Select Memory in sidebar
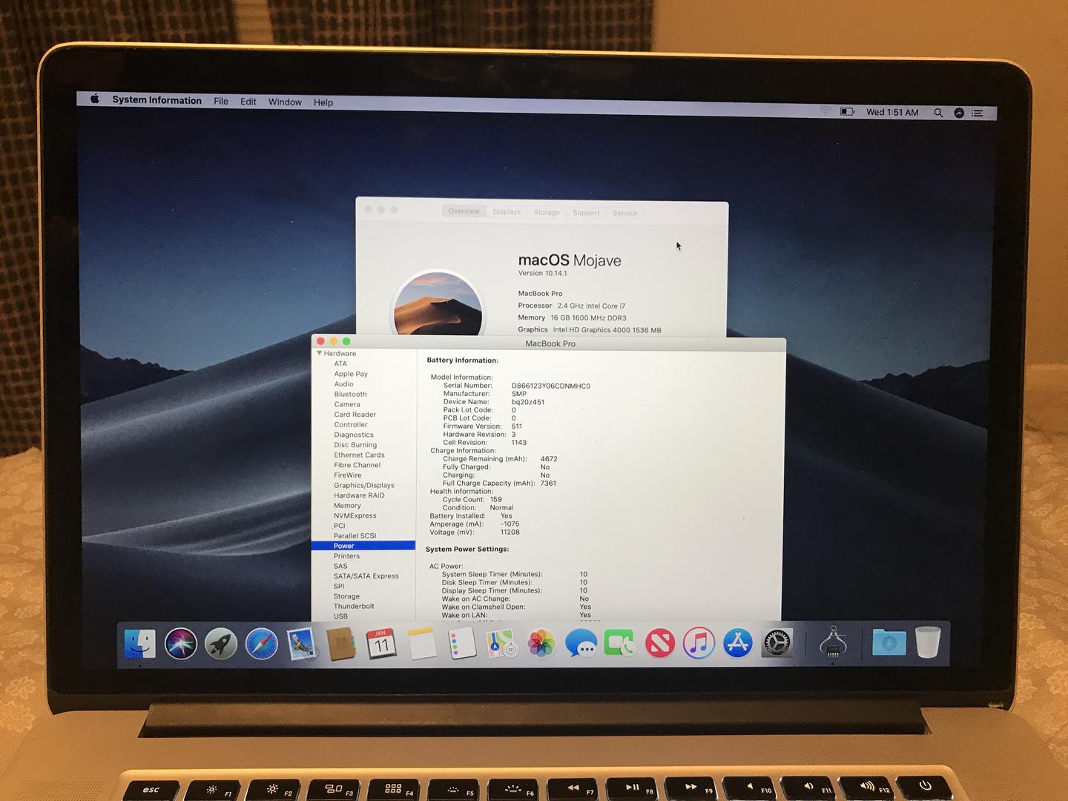This screenshot has width=1068, height=801. pyautogui.click(x=347, y=506)
